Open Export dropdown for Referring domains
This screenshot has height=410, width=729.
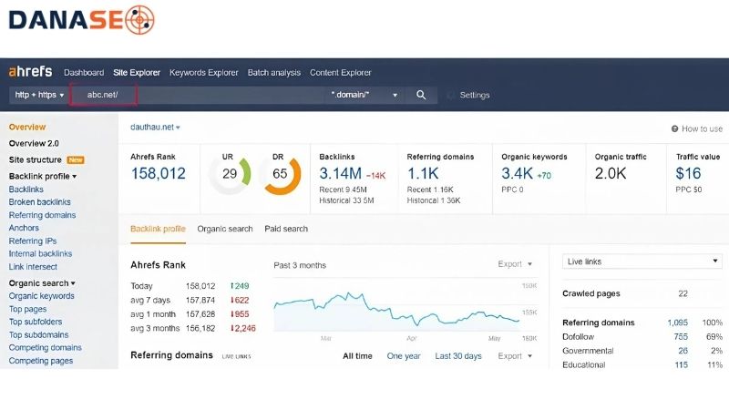pyautogui.click(x=515, y=356)
